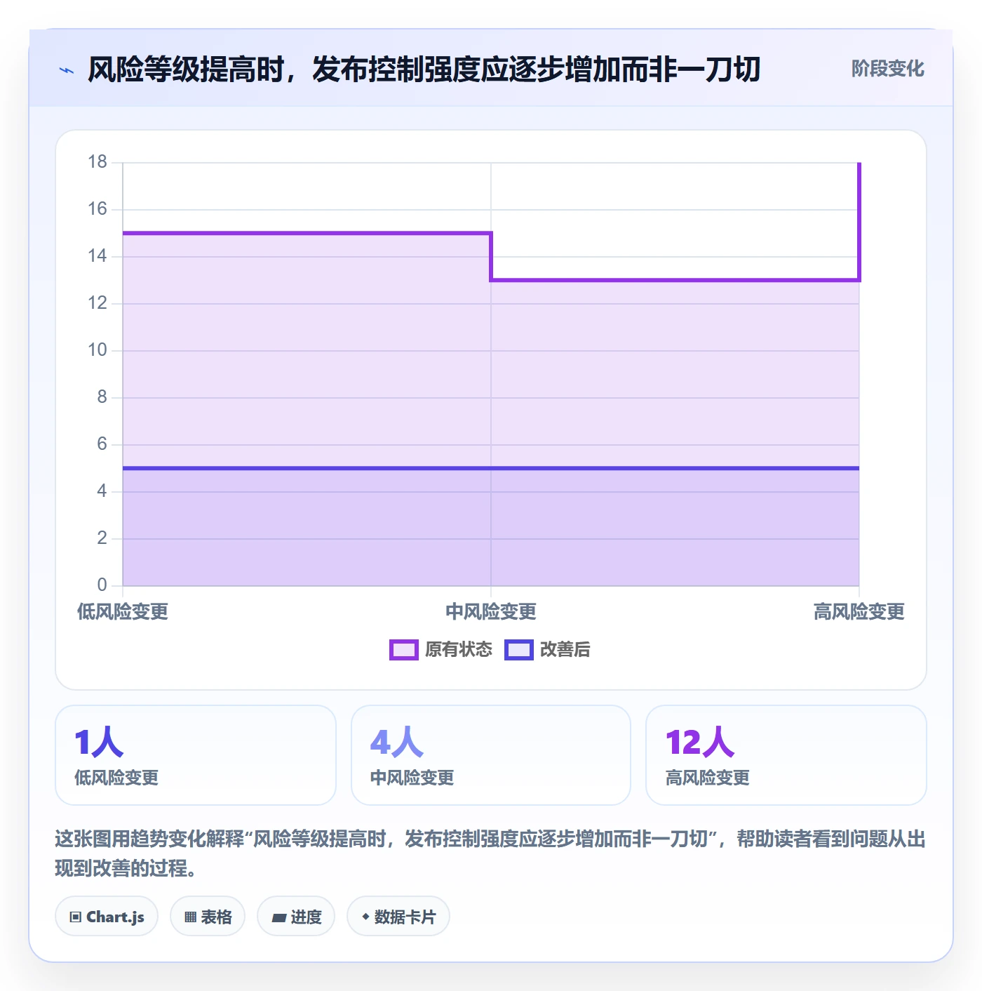Click the 中风险变更 x-axis label on the chart

491,612
